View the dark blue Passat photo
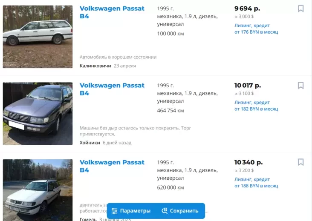 [38, 114]
